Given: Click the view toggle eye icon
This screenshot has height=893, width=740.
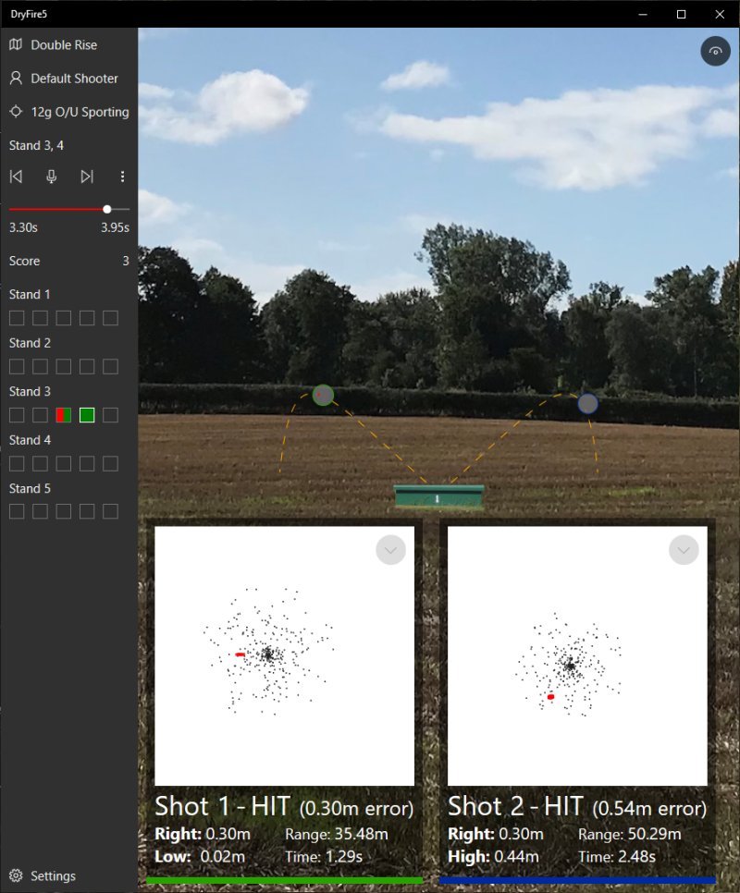Looking at the screenshot, I should (715, 52).
